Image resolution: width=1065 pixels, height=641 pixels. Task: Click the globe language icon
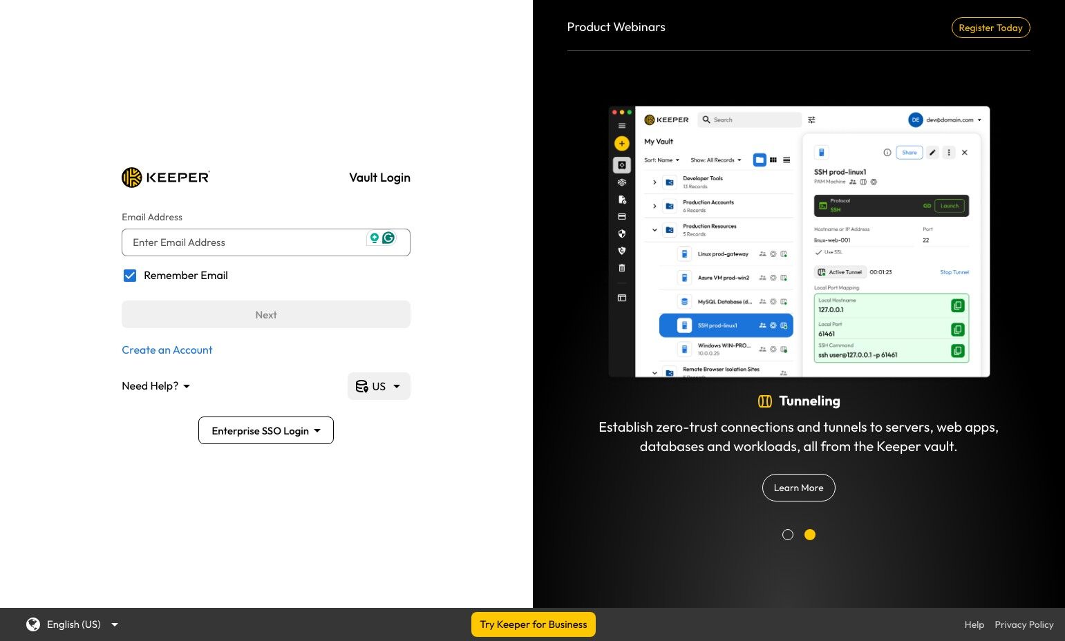[x=33, y=624]
